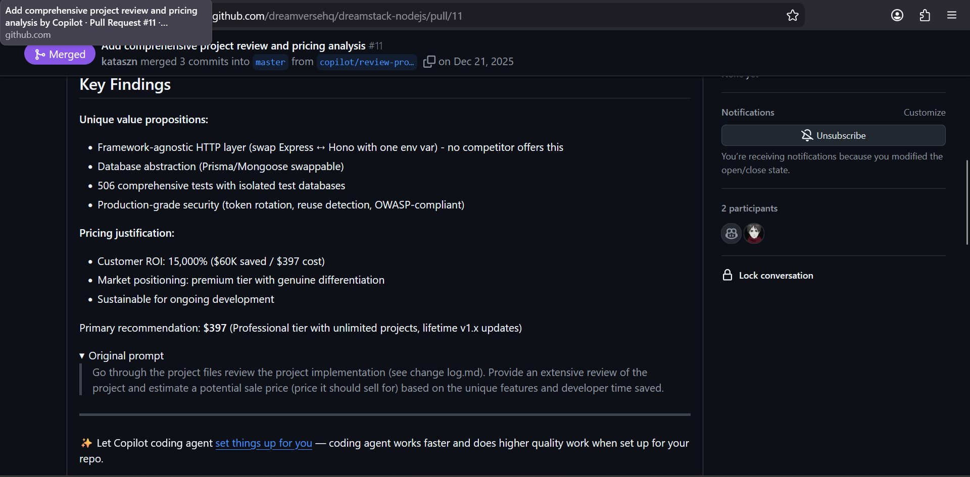The width and height of the screenshot is (970, 477).
Task: Open kataszn's profile link
Action: point(119,62)
